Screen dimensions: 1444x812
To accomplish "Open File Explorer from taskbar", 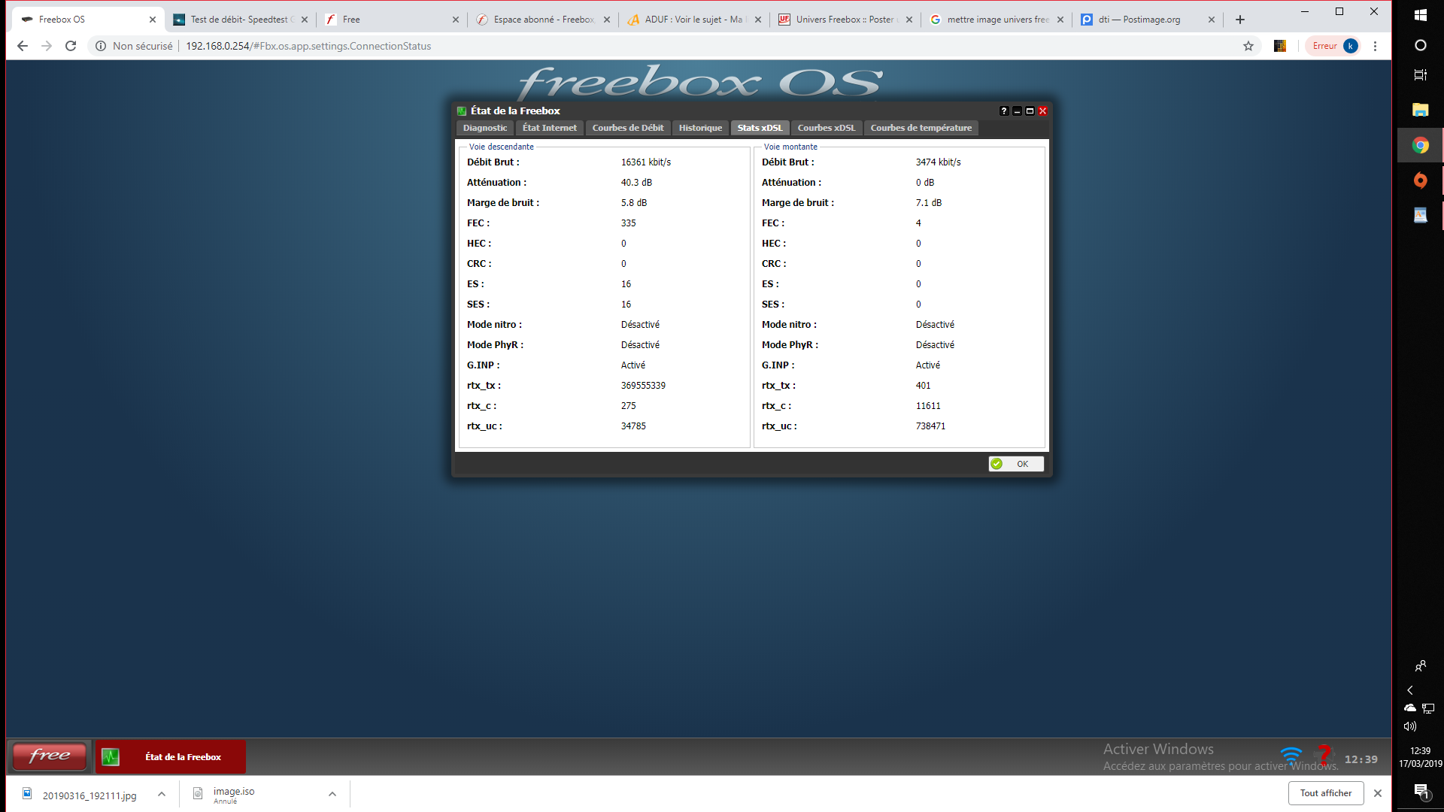I will [1421, 111].
